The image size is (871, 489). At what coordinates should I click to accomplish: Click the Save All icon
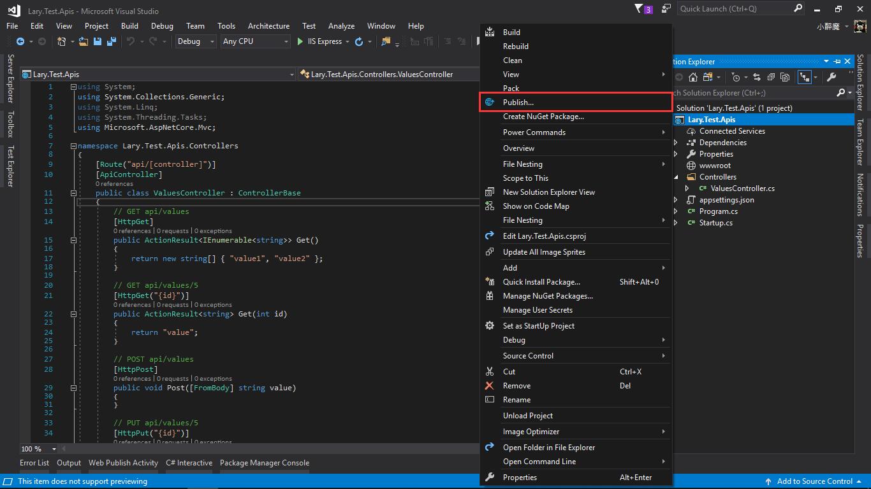(111, 41)
